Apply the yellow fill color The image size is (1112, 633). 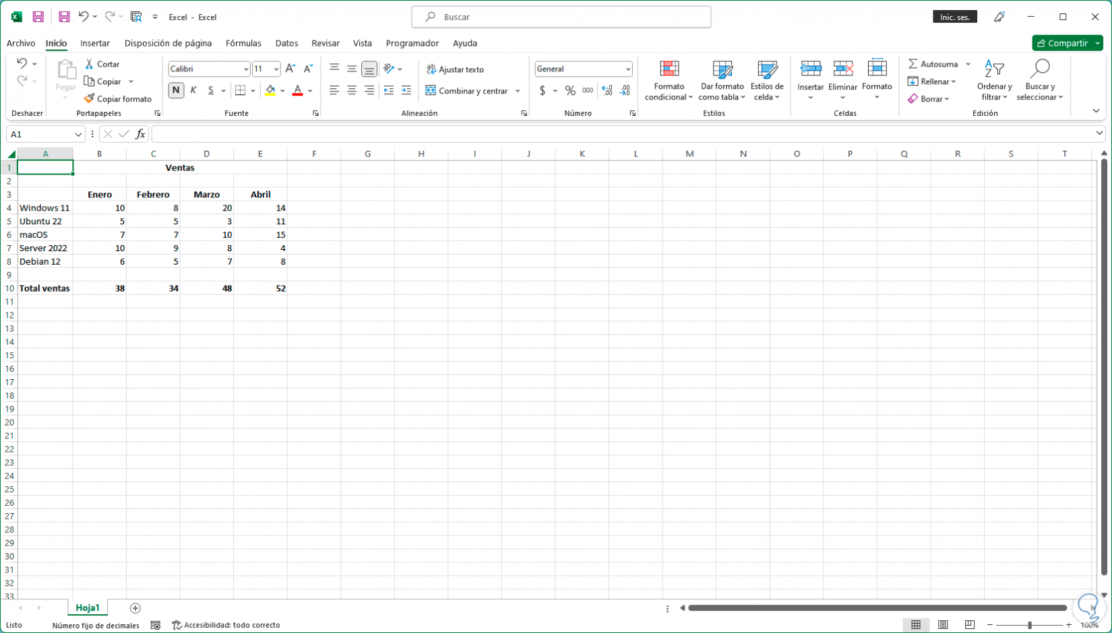270,90
